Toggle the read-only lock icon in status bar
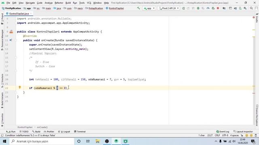259x145 pixels. pos(242,135)
